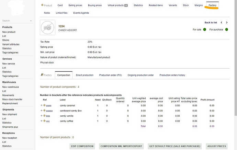Open the Statistics tab
Screen dimensions: 237x150
tap(138, 5)
